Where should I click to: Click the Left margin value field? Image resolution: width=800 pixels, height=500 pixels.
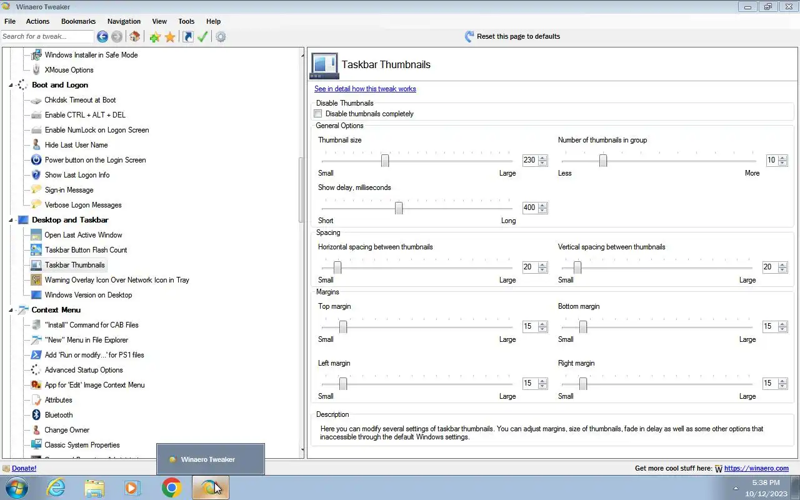pos(529,383)
